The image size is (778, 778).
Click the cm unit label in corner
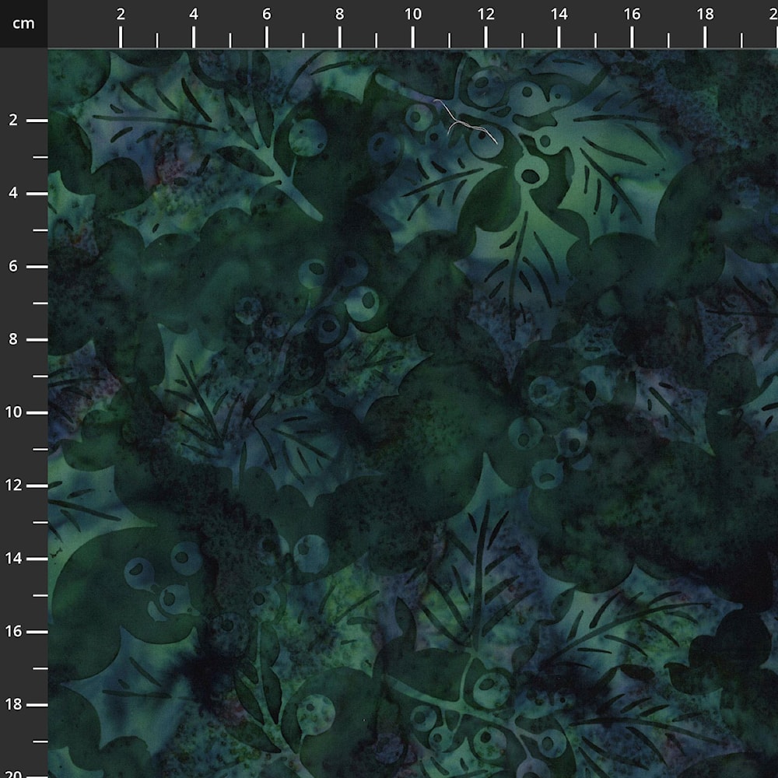pyautogui.click(x=23, y=23)
